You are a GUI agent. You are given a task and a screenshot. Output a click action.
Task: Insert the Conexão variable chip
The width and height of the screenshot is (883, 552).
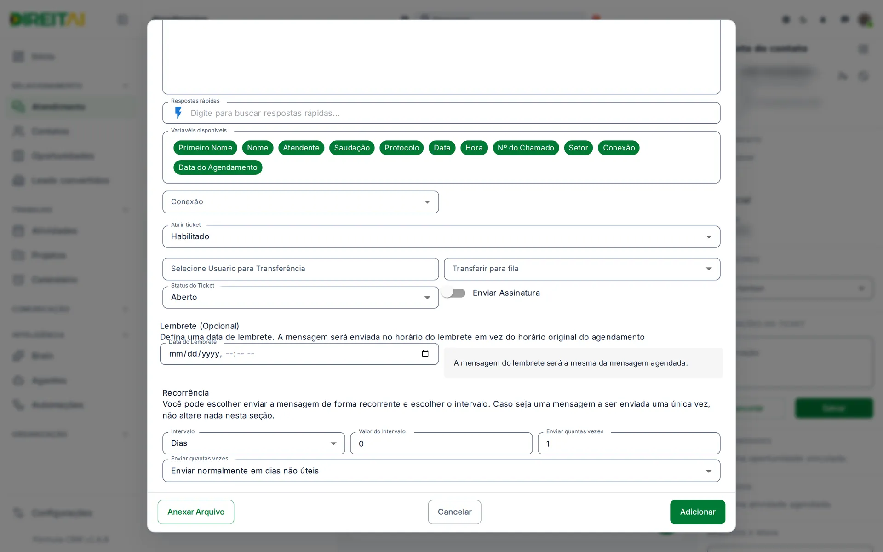point(619,148)
